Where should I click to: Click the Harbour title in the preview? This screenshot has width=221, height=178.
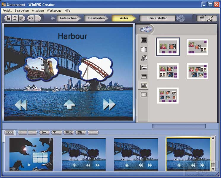point(72,36)
